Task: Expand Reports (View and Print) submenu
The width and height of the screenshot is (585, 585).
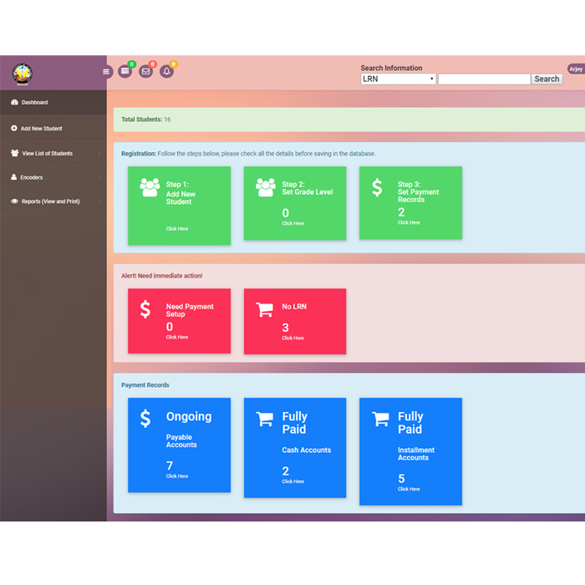Action: [x=53, y=201]
